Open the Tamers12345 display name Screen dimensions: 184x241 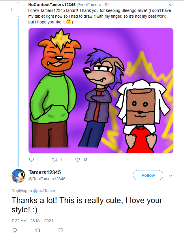pyautogui.click(x=45, y=172)
